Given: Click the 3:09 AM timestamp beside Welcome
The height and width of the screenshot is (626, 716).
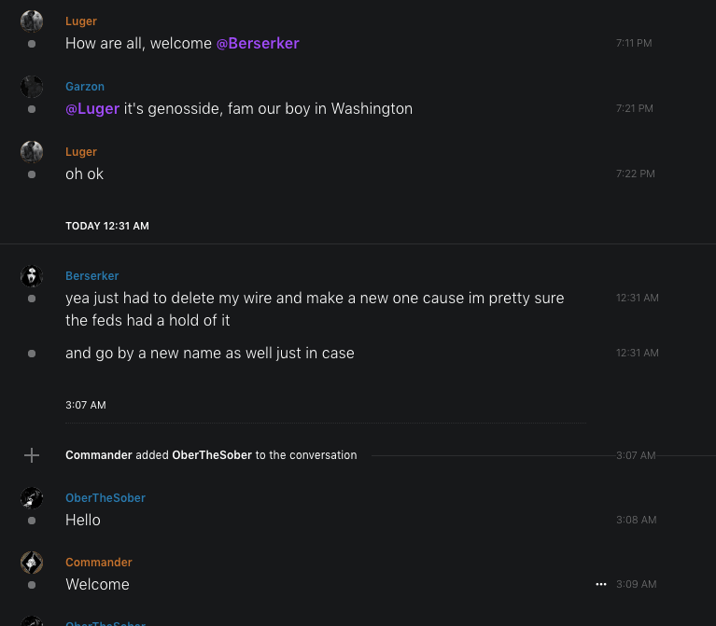Looking at the screenshot, I should tap(636, 584).
